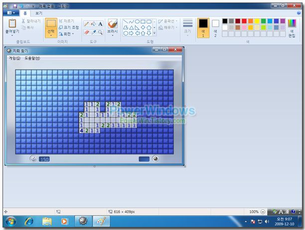Open the Rotate (회전) dropdown
This screenshot has width=305, height=230.
[x=66, y=34]
